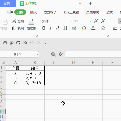121x121 pixels.
Task: Click the export to PDF icon
Action: pyautogui.click(x=12, y=43)
